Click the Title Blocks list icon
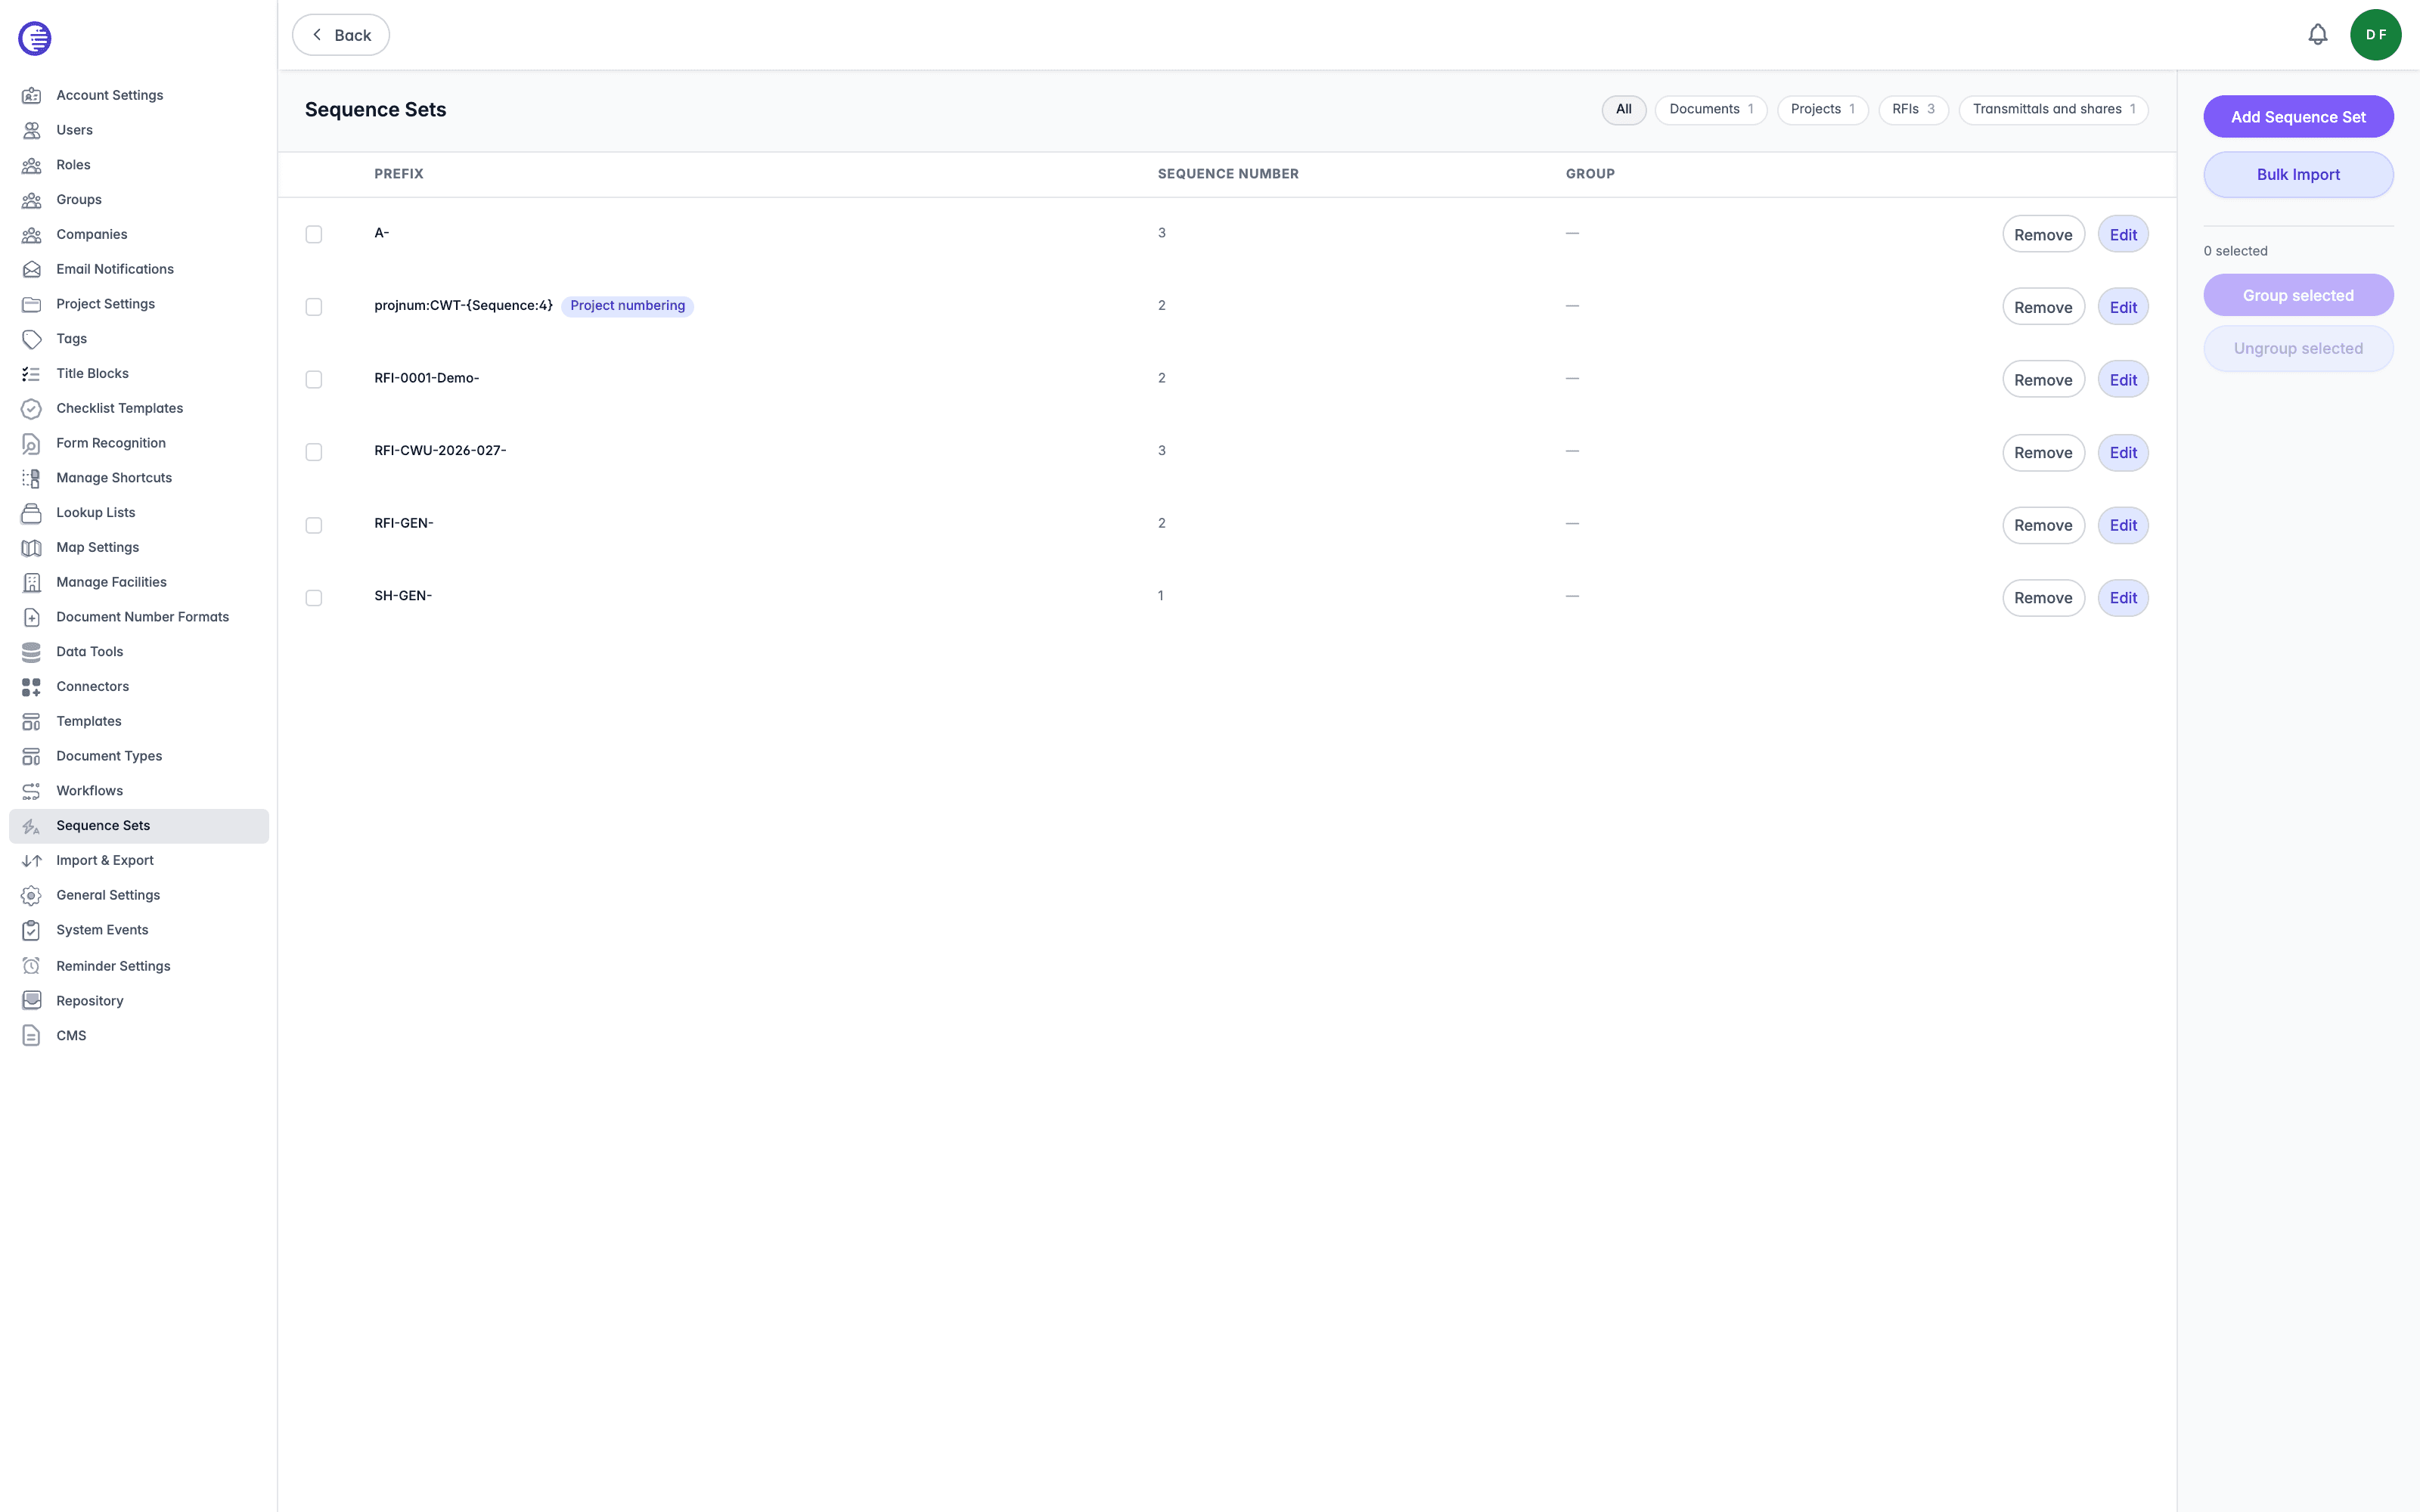 pos(32,373)
